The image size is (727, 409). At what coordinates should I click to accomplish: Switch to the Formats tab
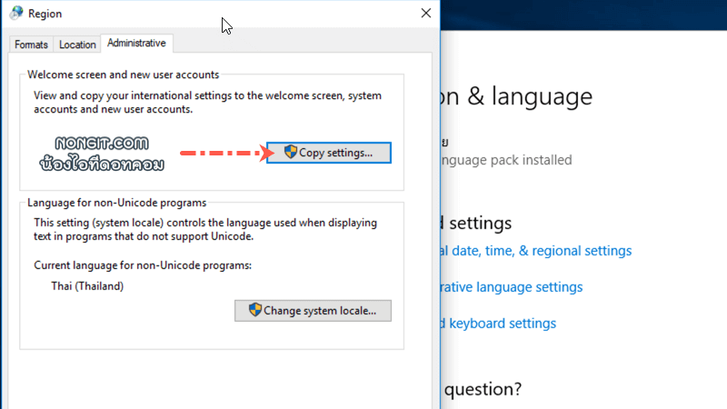click(x=31, y=45)
